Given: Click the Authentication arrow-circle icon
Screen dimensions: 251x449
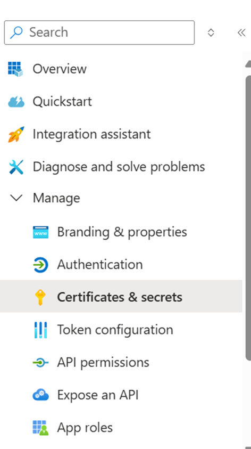Looking at the screenshot, I should [40, 265].
